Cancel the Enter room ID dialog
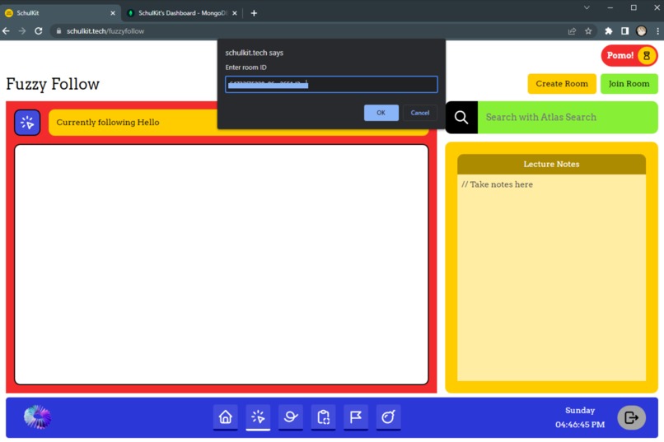 pos(419,113)
